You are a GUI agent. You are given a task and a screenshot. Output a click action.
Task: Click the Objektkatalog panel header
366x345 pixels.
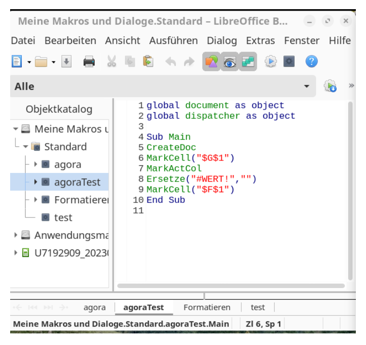pyautogui.click(x=59, y=109)
